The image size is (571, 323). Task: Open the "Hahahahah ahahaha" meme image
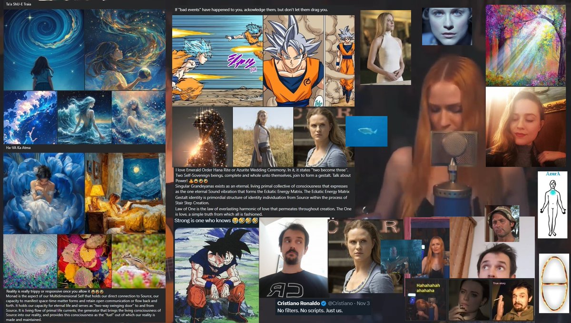pos(426,300)
